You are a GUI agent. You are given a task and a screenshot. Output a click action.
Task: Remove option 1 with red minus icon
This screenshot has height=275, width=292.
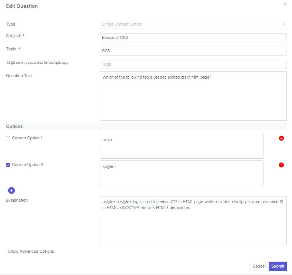tap(281, 138)
